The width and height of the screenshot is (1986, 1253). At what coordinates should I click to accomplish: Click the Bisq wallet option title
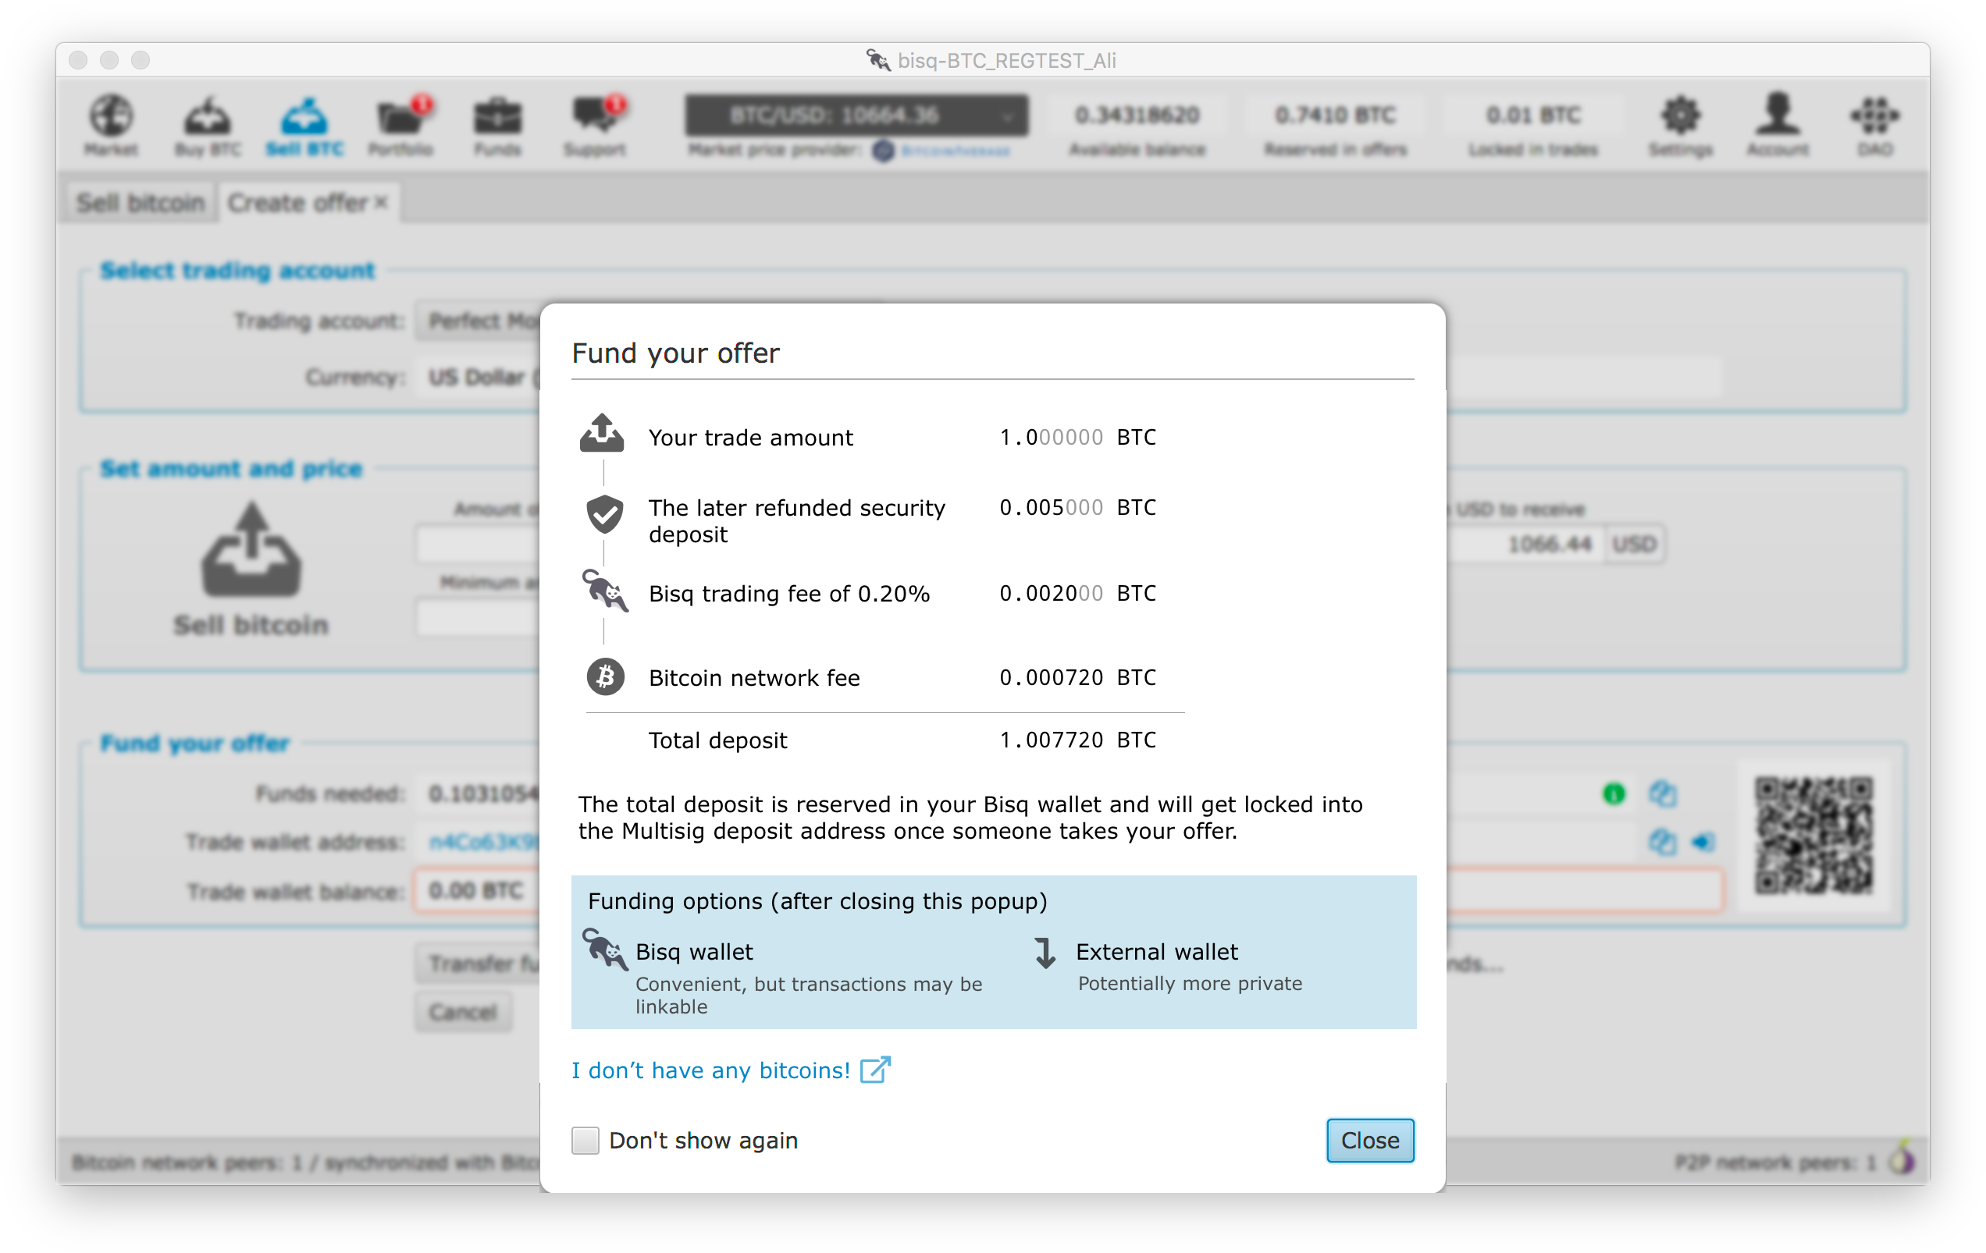pyautogui.click(x=693, y=952)
